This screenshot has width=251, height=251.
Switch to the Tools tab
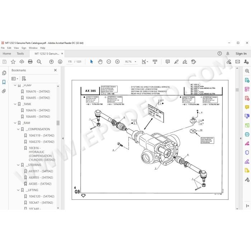pos(20,54)
